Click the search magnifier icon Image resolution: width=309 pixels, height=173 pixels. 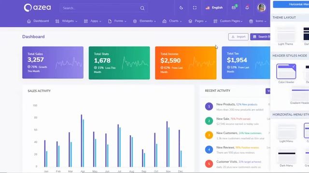click(142, 8)
